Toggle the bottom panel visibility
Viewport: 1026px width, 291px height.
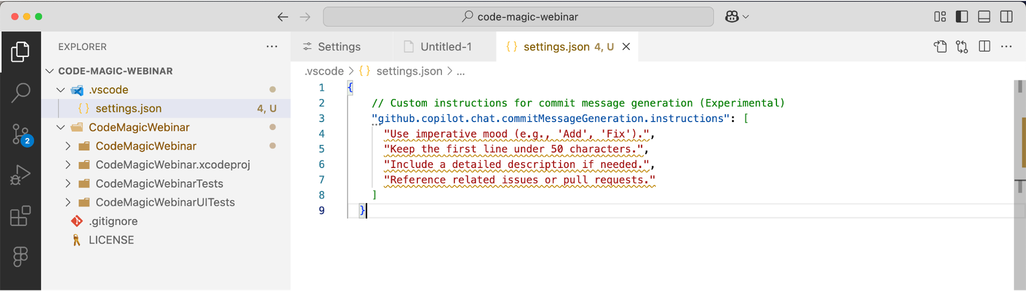click(x=984, y=17)
